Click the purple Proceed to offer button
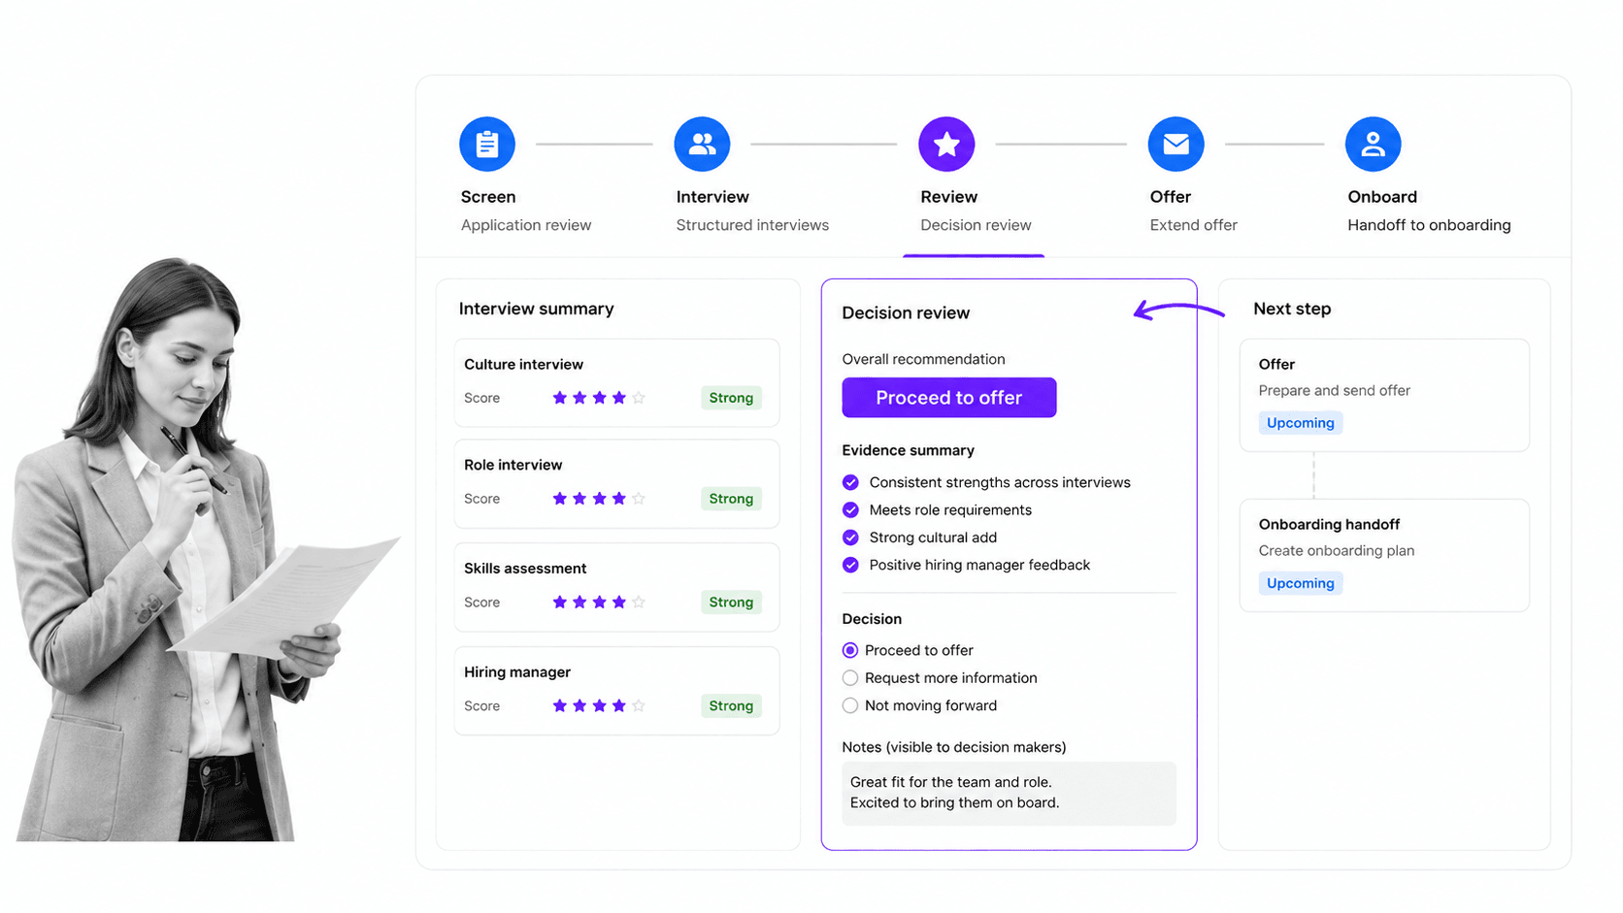 coord(949,398)
